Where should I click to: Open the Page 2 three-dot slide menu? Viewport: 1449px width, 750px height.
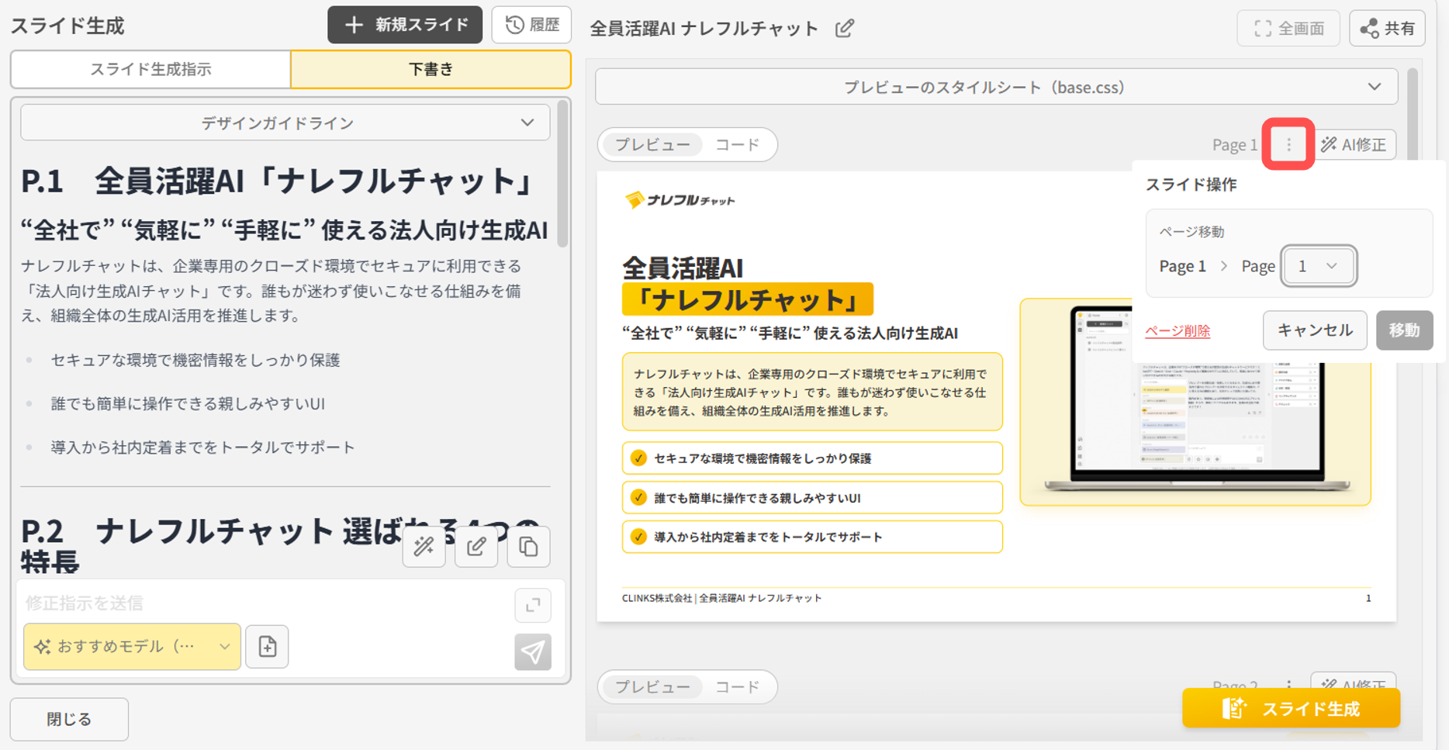(1288, 685)
